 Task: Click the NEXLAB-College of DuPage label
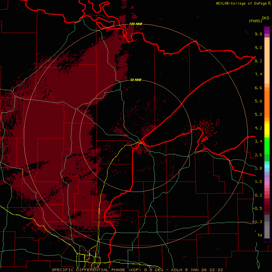pyautogui.click(x=243, y=3)
